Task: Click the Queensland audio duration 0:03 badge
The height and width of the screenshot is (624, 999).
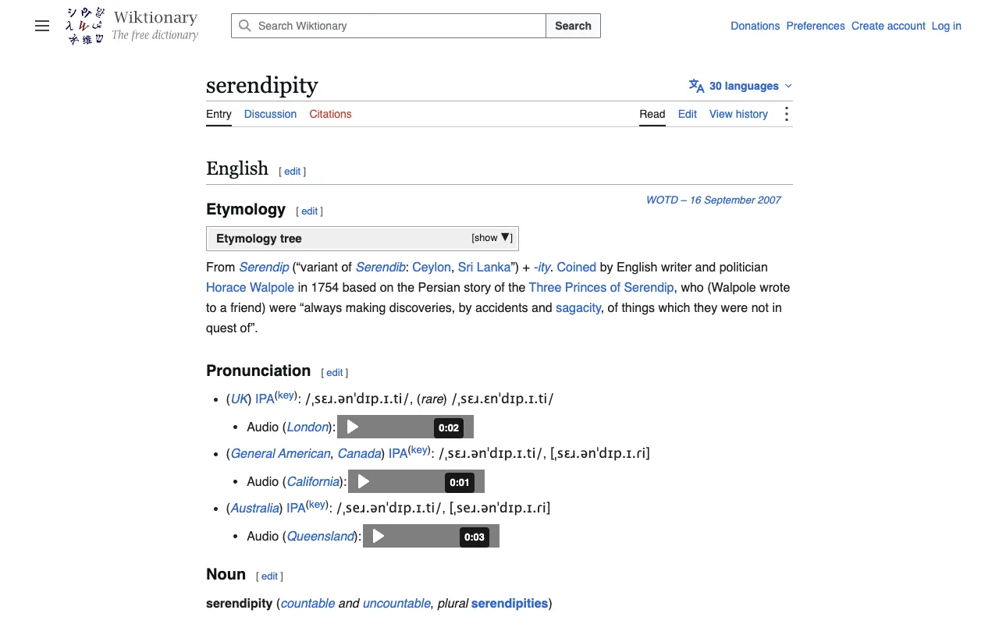Action: (x=475, y=537)
